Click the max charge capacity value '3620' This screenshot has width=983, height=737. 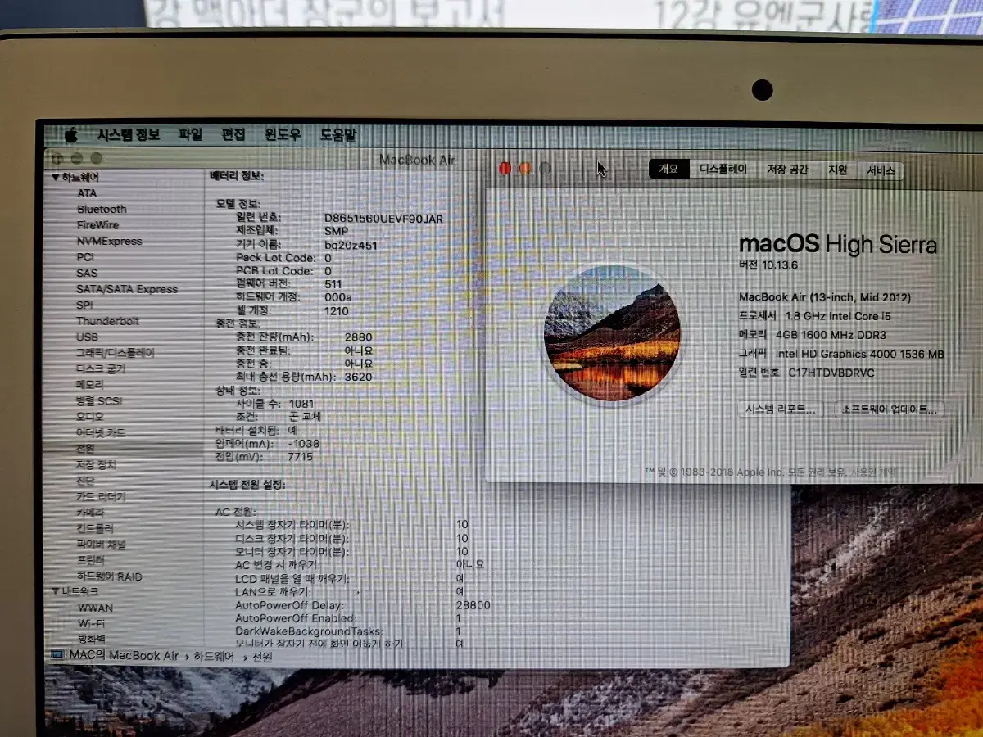[358, 377]
